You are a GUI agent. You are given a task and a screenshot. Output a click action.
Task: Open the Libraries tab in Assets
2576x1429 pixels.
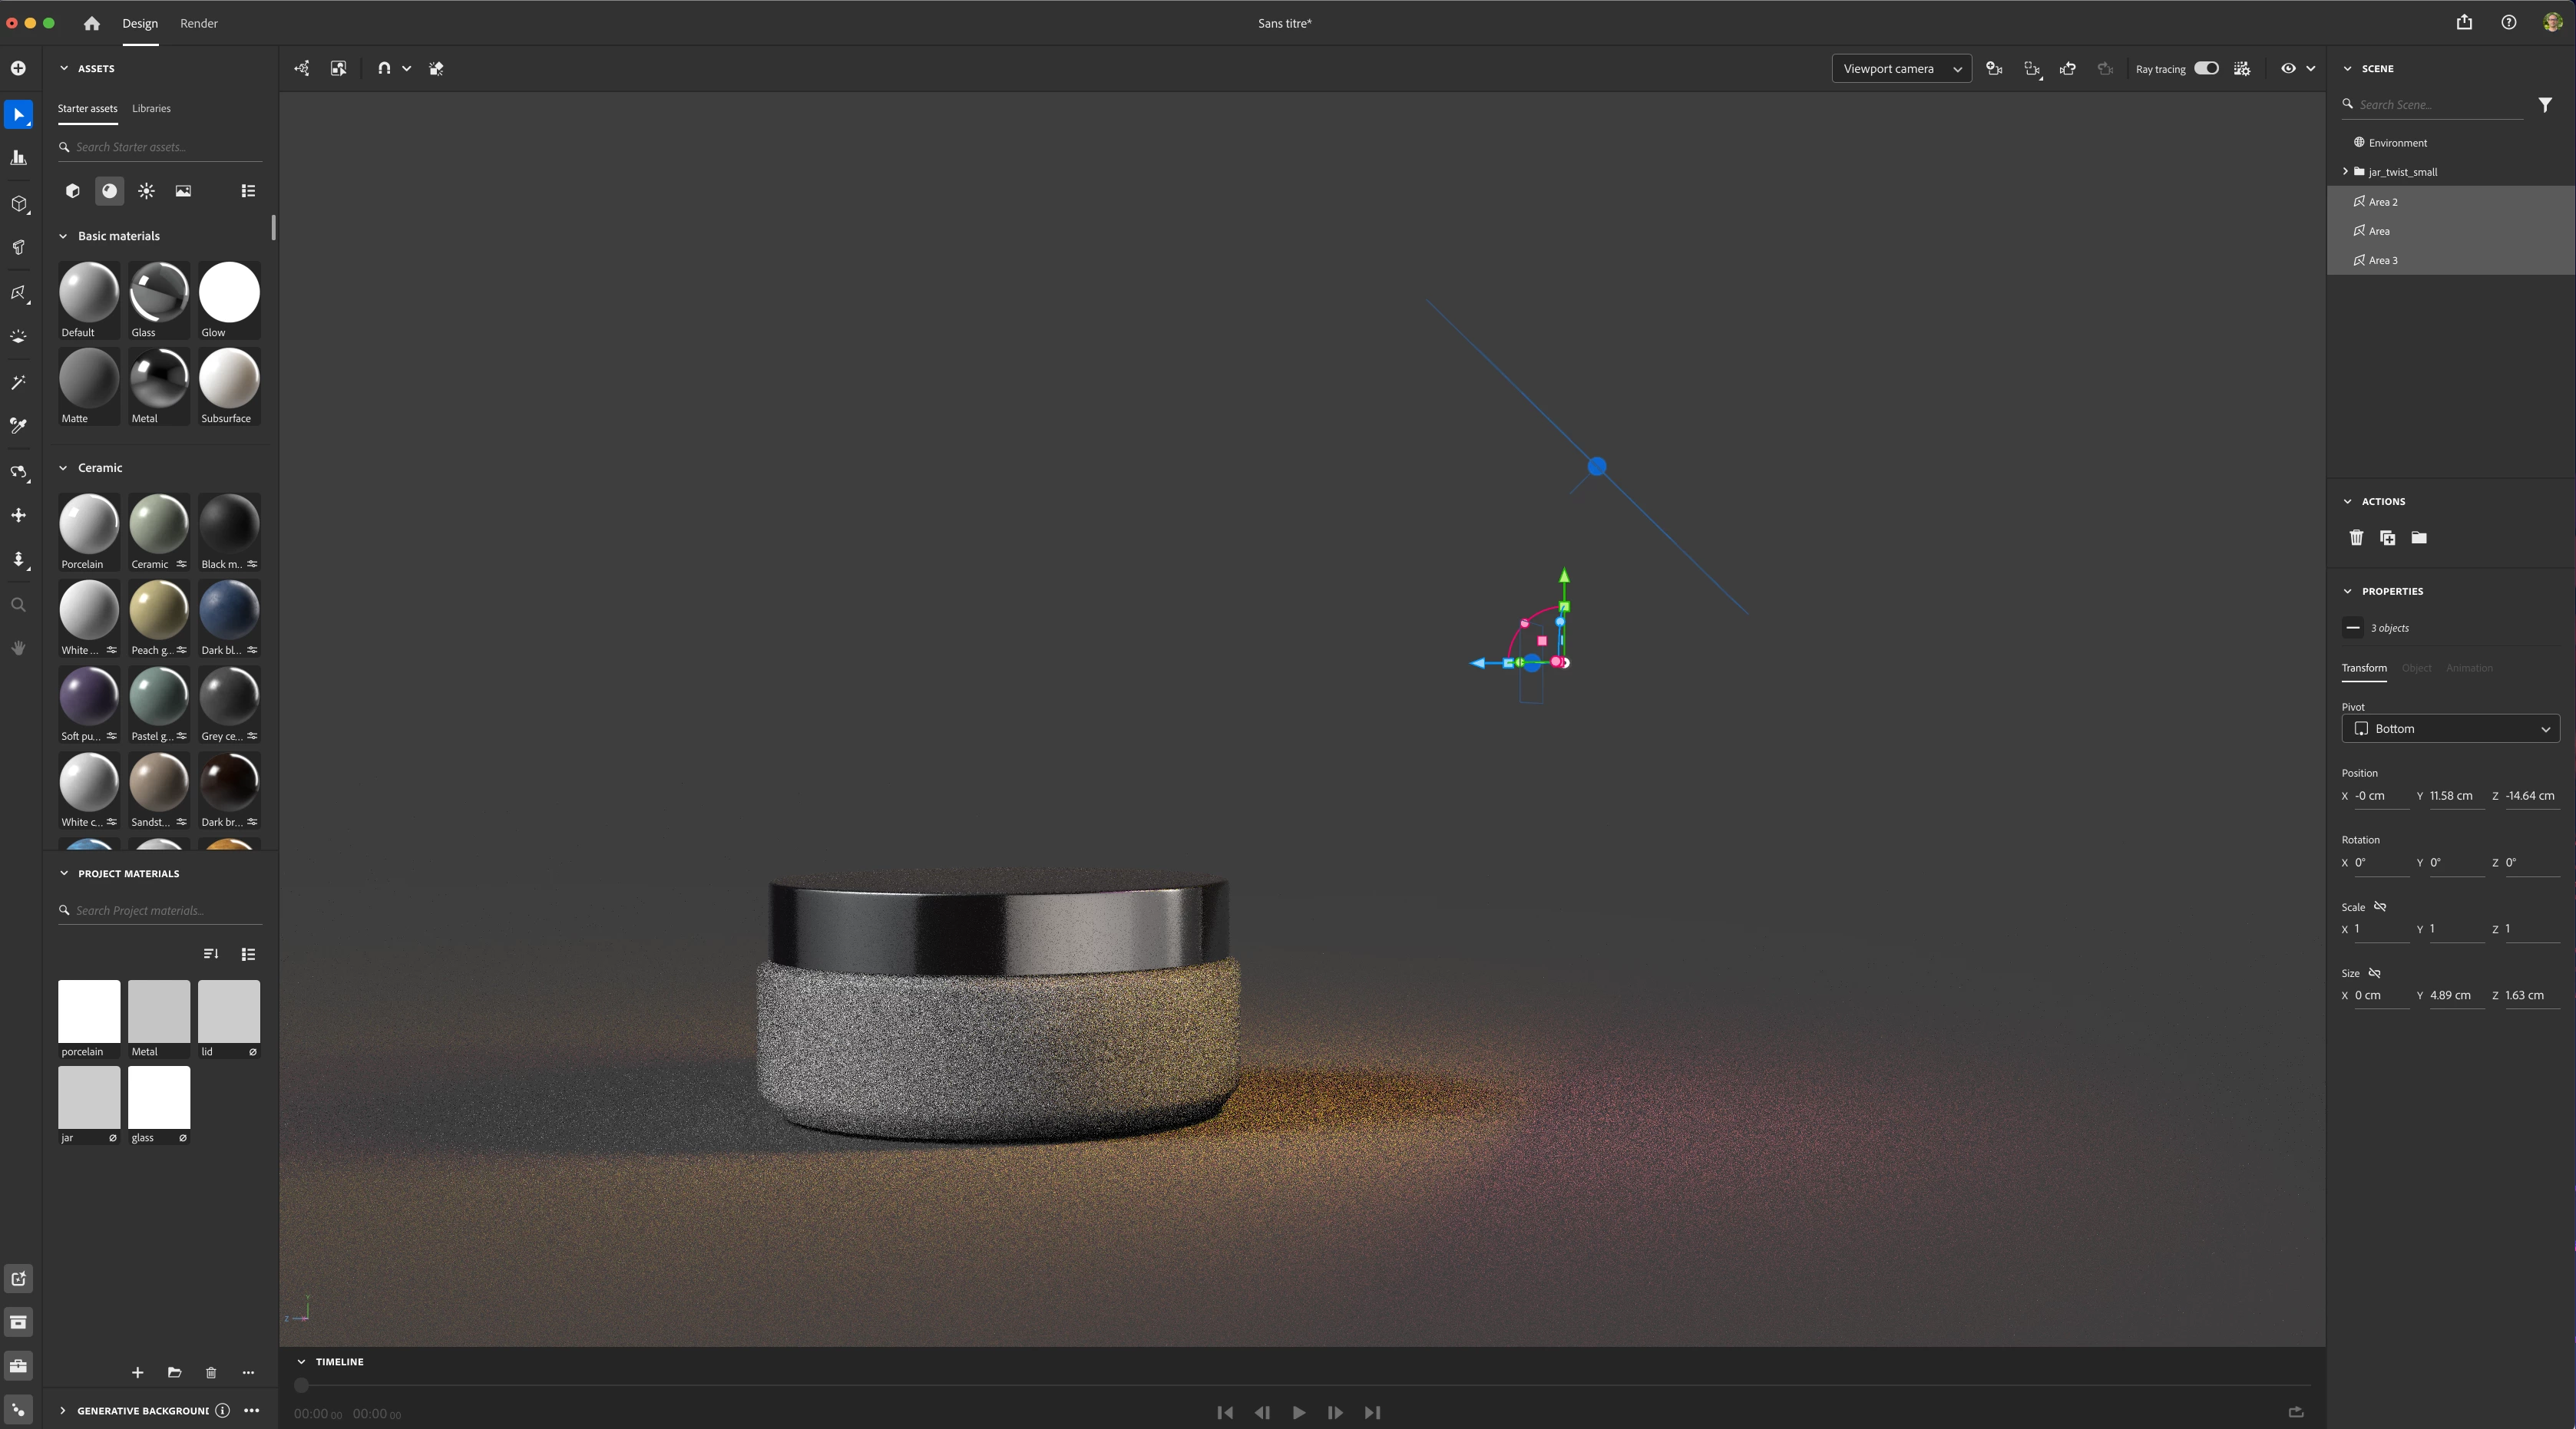151,108
